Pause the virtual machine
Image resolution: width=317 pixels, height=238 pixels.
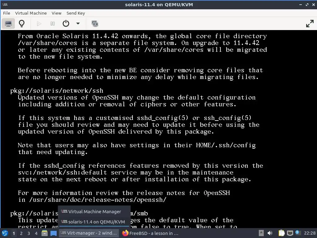[53, 24]
